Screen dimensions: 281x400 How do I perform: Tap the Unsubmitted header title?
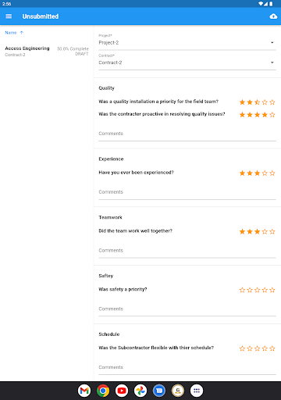click(x=41, y=16)
